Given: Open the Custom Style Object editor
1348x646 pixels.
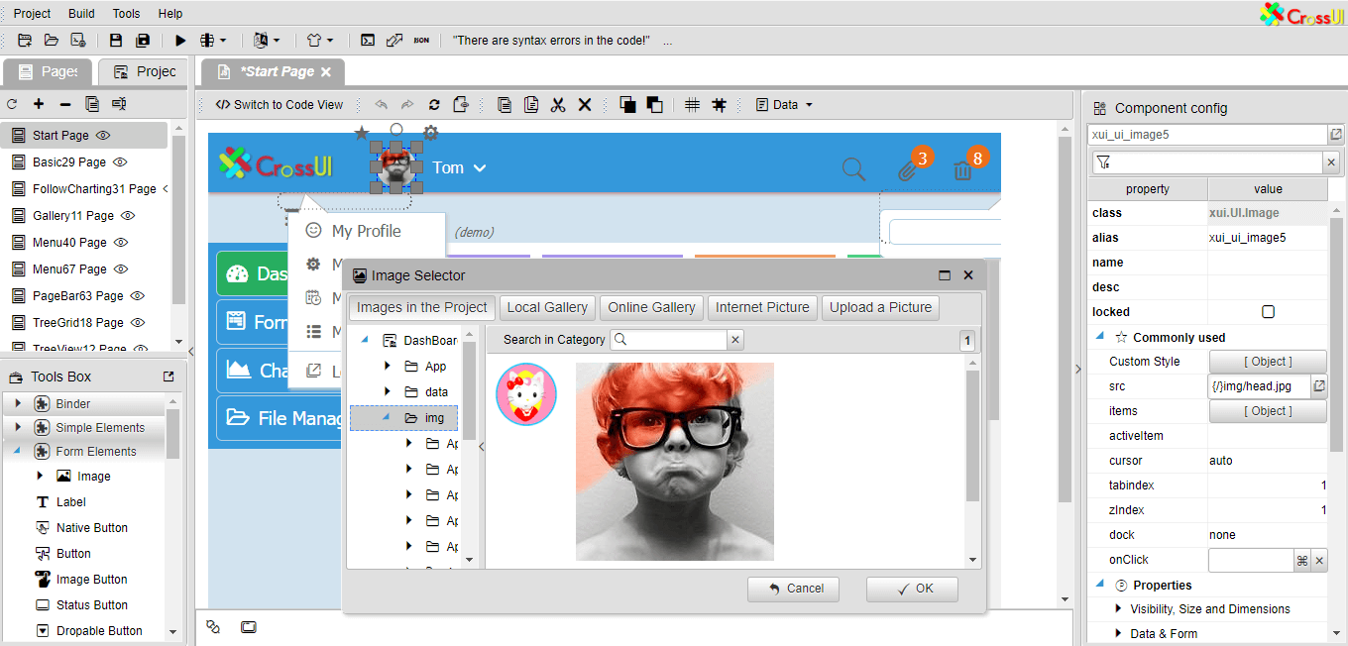Looking at the screenshot, I should pyautogui.click(x=1268, y=361).
